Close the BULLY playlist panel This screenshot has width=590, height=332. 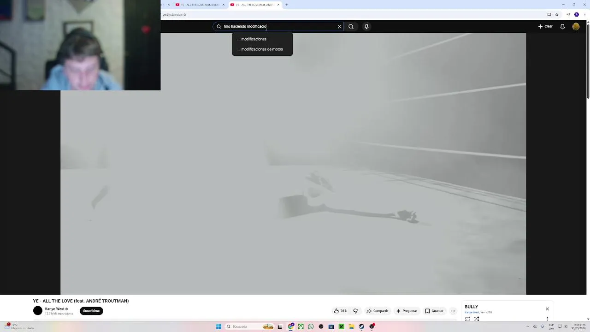click(x=547, y=309)
